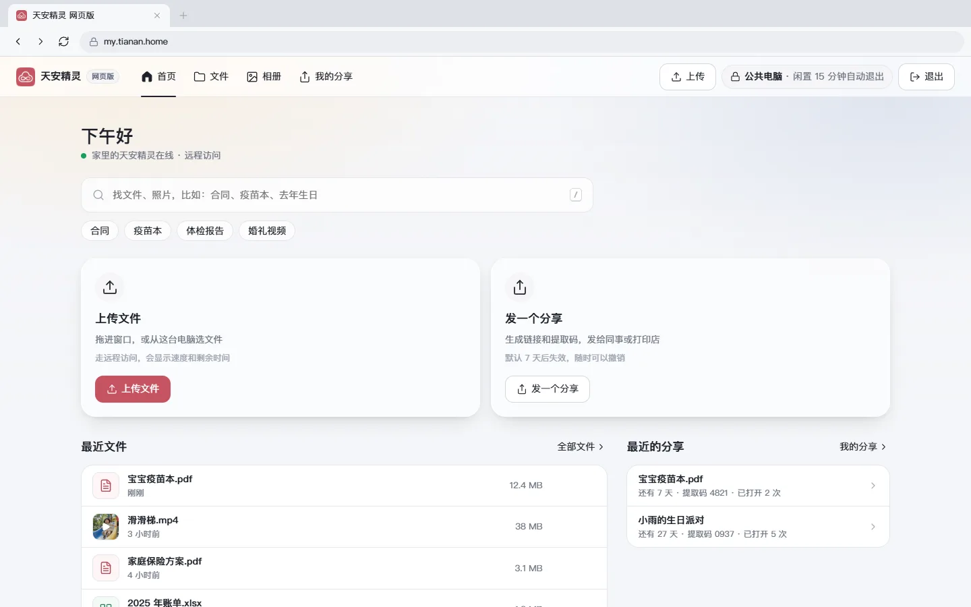Select the 合同 search suggestion chip
Screen dimensions: 971x607
[x=100, y=231]
